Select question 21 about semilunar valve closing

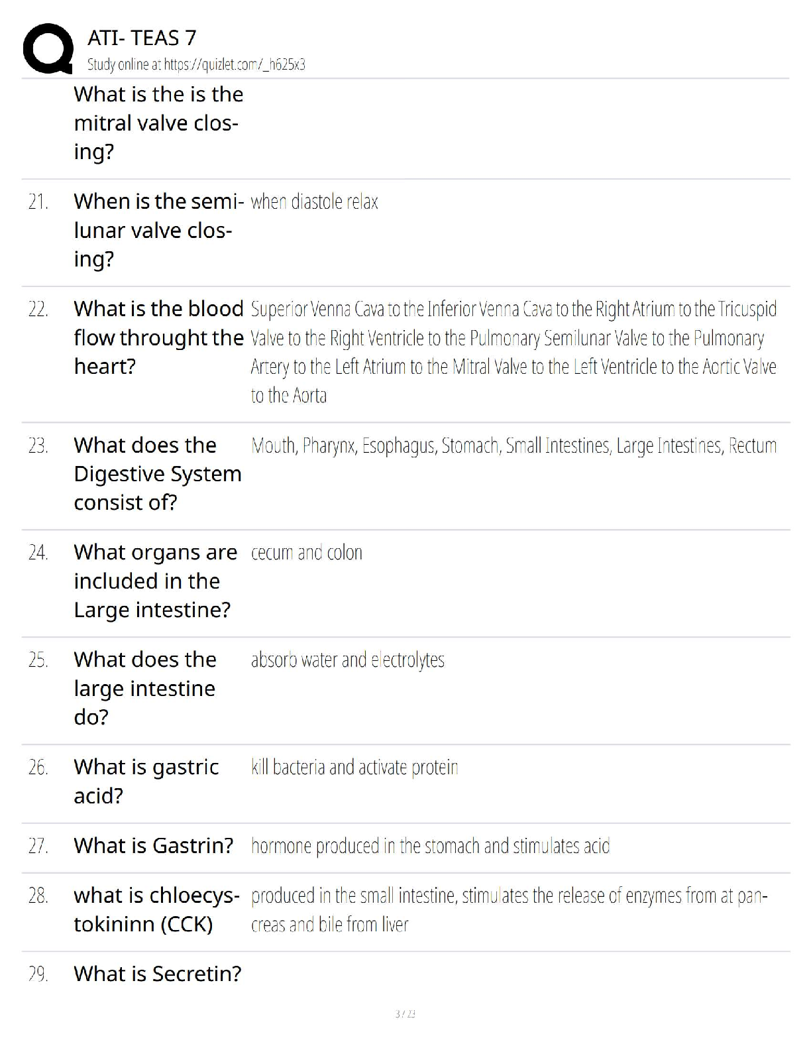[x=159, y=230]
